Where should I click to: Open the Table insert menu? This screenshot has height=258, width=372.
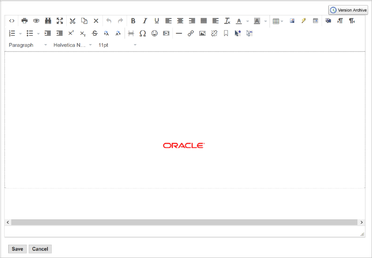[277, 21]
